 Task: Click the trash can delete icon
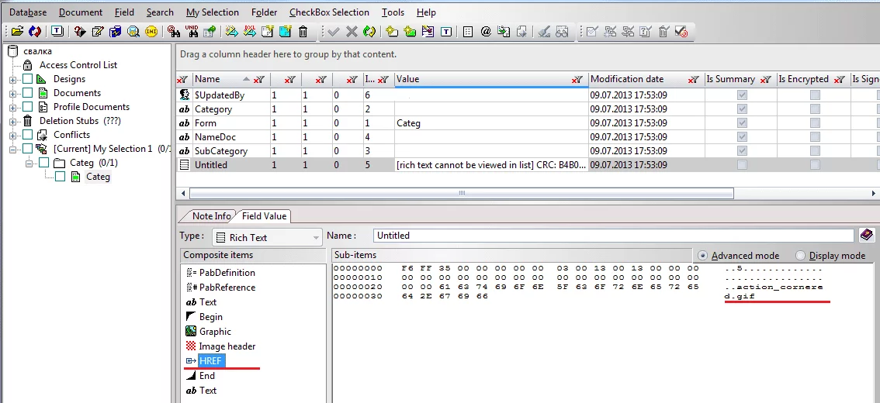[303, 32]
